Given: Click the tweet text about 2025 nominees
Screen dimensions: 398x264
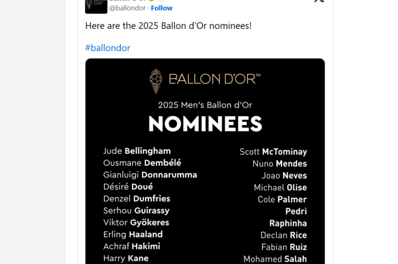Looking at the screenshot, I should point(168,26).
